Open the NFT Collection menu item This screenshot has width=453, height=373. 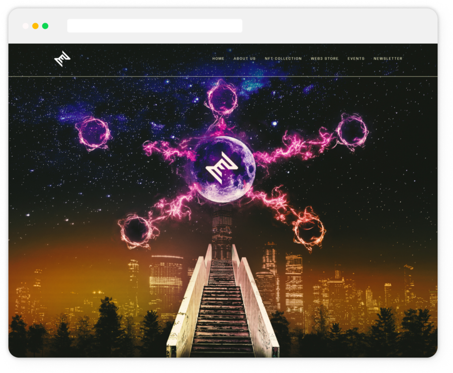(283, 59)
